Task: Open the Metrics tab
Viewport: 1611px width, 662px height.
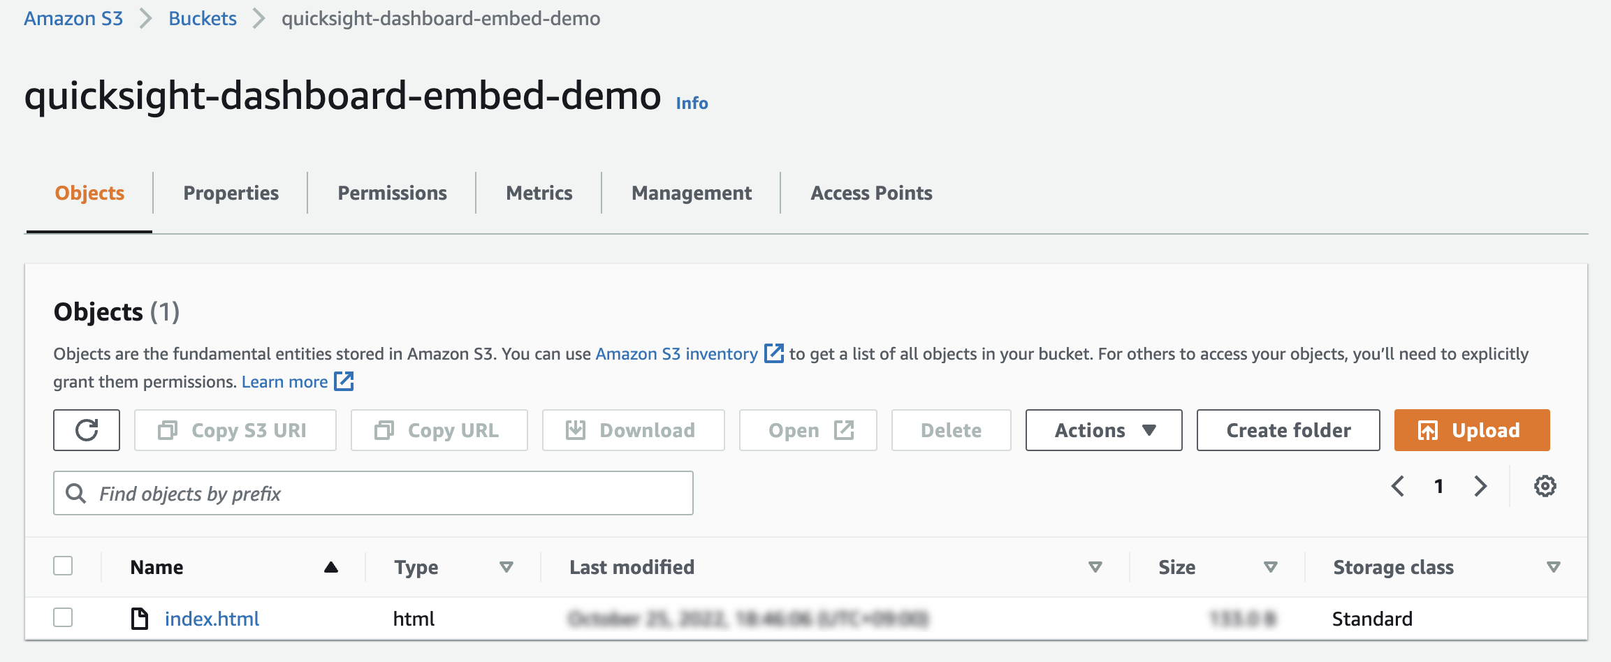Action: [x=539, y=193]
